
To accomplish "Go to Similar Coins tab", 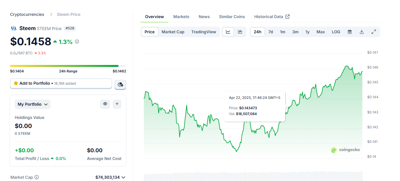I will [x=232, y=16].
